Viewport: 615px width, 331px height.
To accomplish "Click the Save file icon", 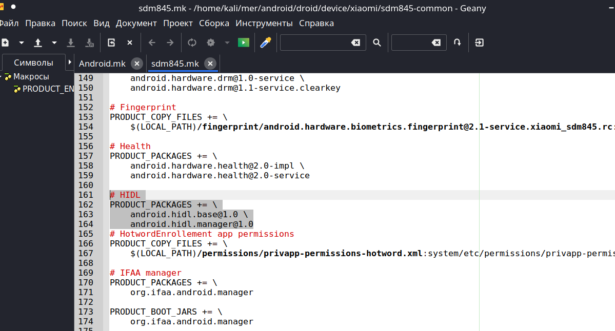I will [x=71, y=43].
